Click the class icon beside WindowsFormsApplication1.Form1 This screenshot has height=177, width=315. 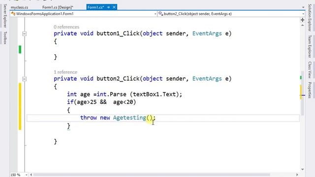point(13,14)
